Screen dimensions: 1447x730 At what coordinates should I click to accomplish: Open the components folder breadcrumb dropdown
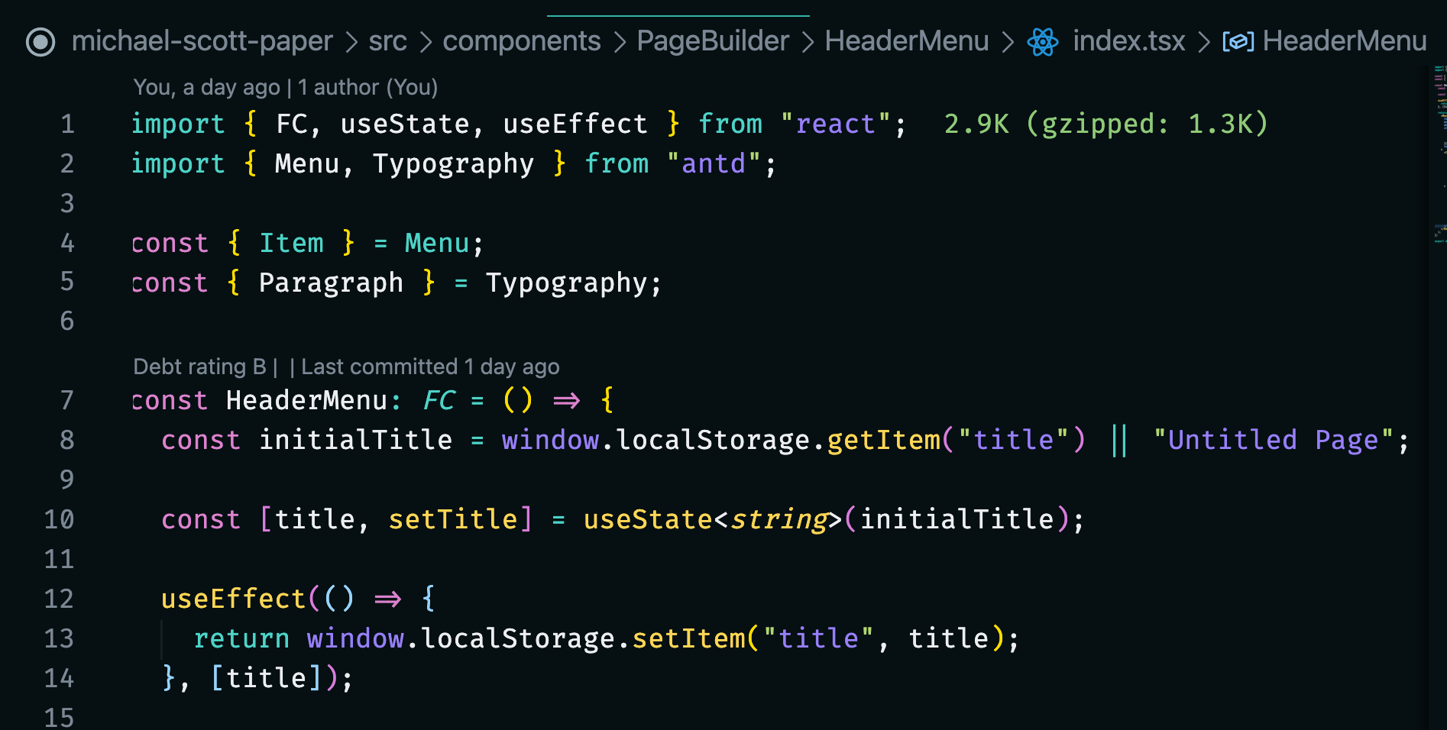click(522, 41)
